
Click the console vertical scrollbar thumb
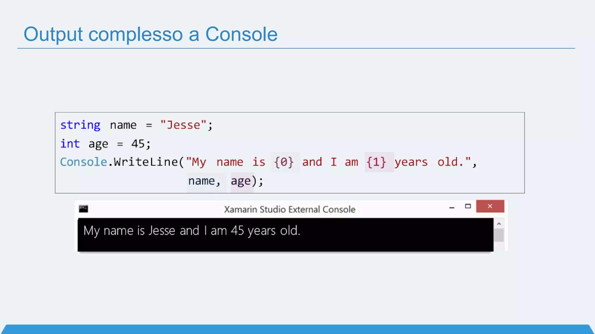499,235
